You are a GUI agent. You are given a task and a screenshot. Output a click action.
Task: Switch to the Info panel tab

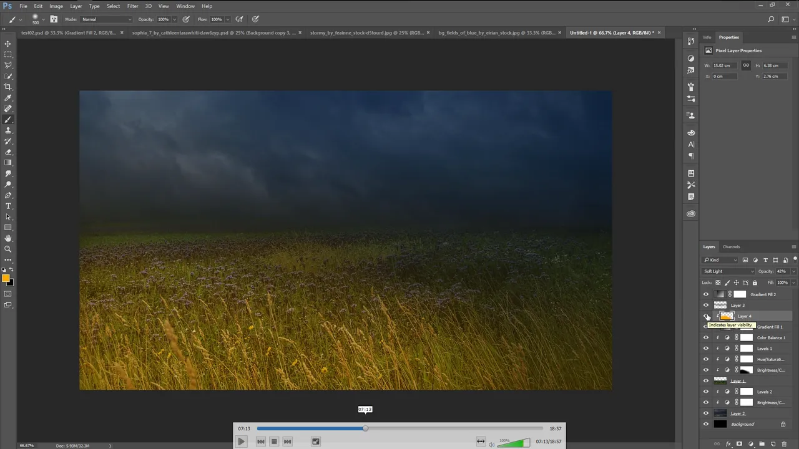[x=707, y=37]
